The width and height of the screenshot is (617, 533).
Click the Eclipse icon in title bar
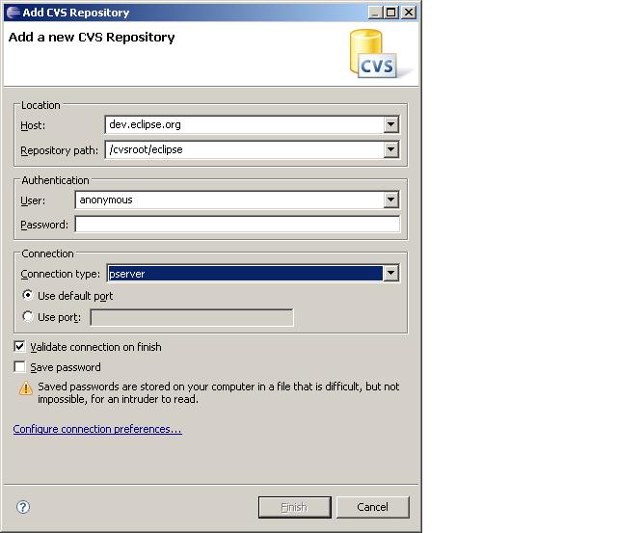pyautogui.click(x=13, y=13)
